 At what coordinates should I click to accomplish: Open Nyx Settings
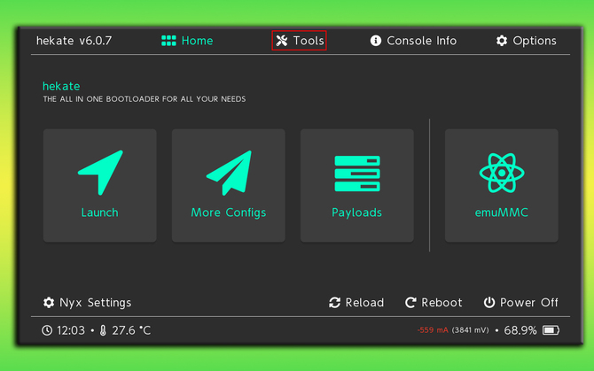(87, 303)
